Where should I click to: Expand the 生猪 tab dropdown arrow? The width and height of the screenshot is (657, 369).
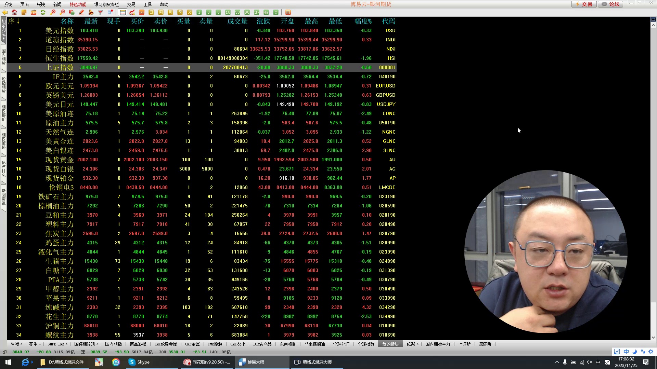(21, 344)
